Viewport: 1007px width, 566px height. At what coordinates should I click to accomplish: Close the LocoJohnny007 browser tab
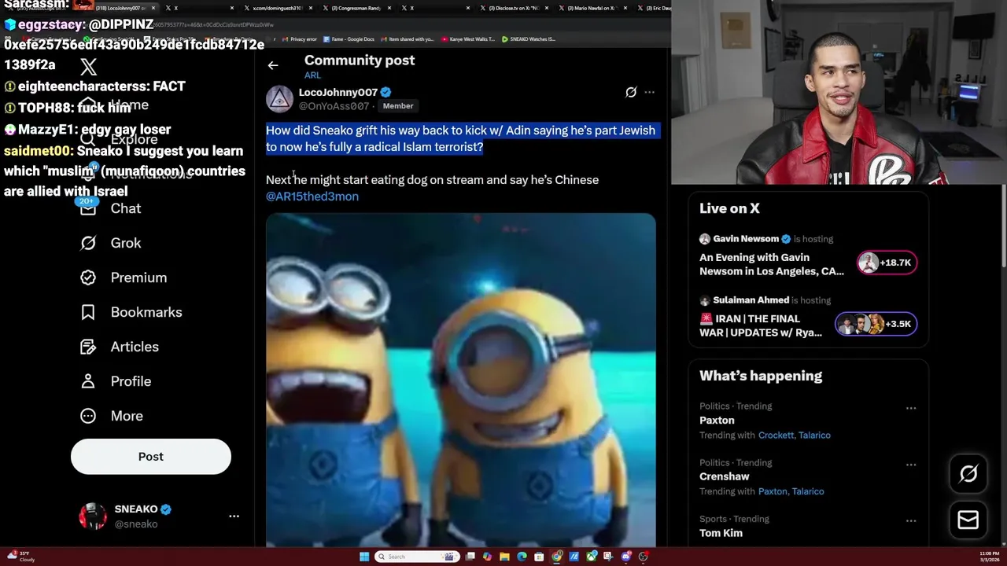pos(153,8)
